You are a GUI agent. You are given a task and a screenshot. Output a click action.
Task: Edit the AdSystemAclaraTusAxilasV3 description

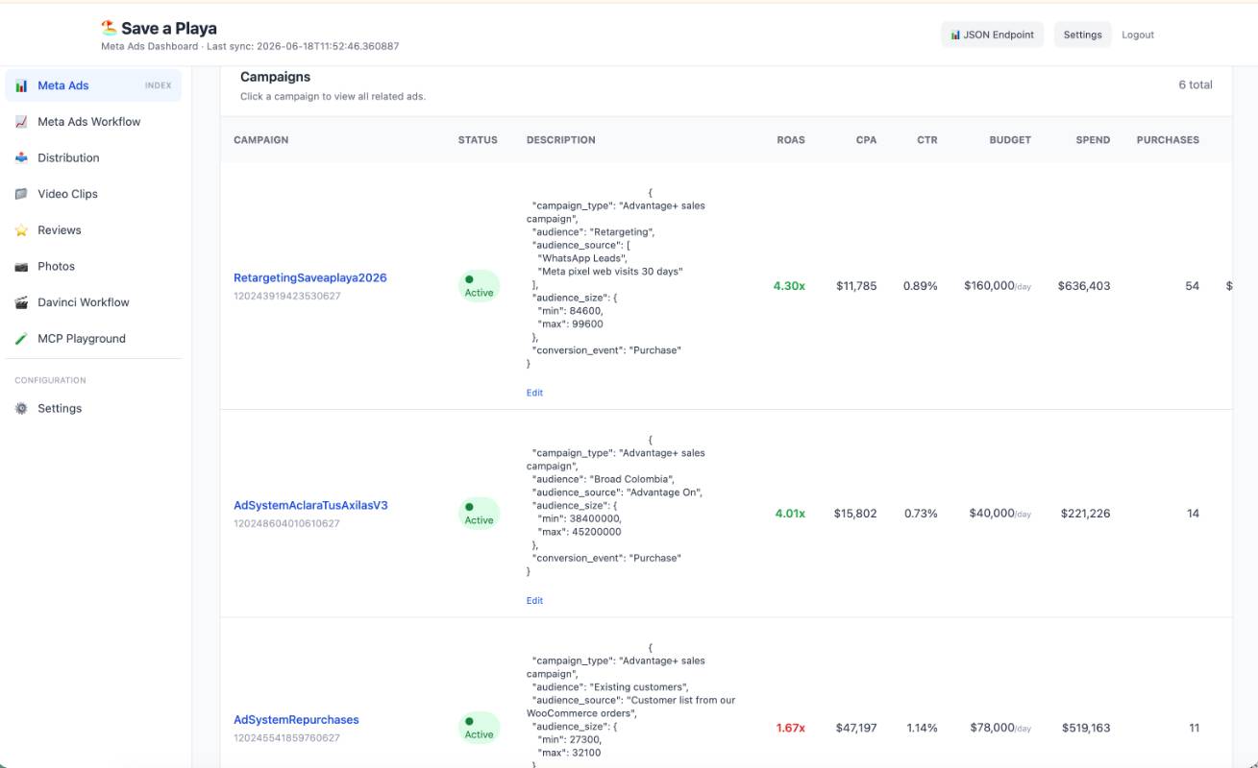tap(534, 601)
